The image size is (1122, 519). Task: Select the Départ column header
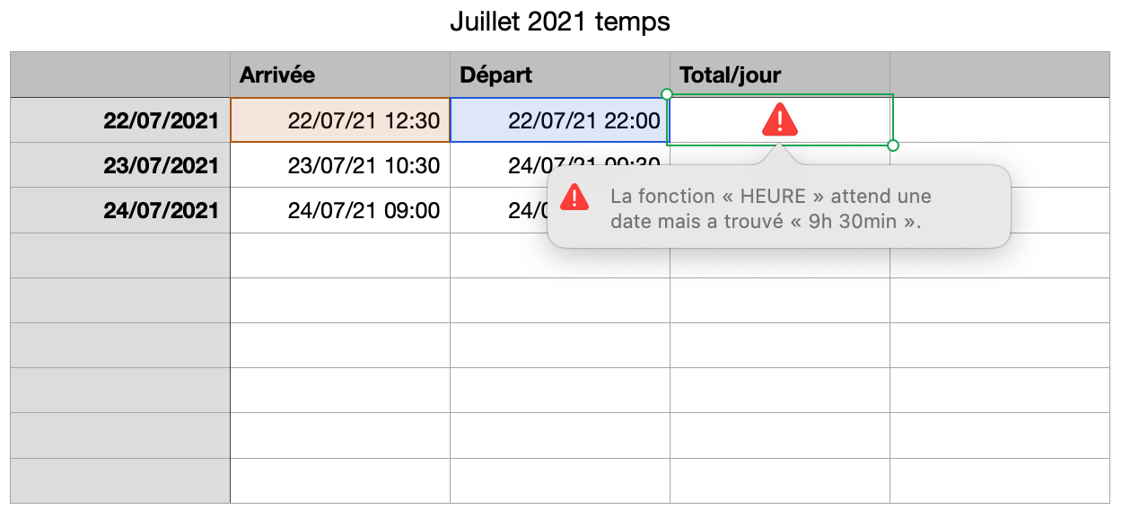click(559, 75)
